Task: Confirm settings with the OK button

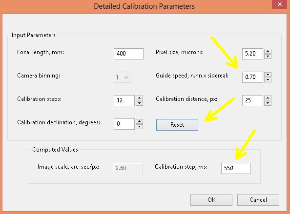Action: pyautogui.click(x=211, y=200)
